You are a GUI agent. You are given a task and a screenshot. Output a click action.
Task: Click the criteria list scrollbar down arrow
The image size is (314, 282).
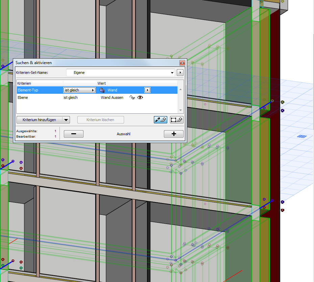pos(180,110)
